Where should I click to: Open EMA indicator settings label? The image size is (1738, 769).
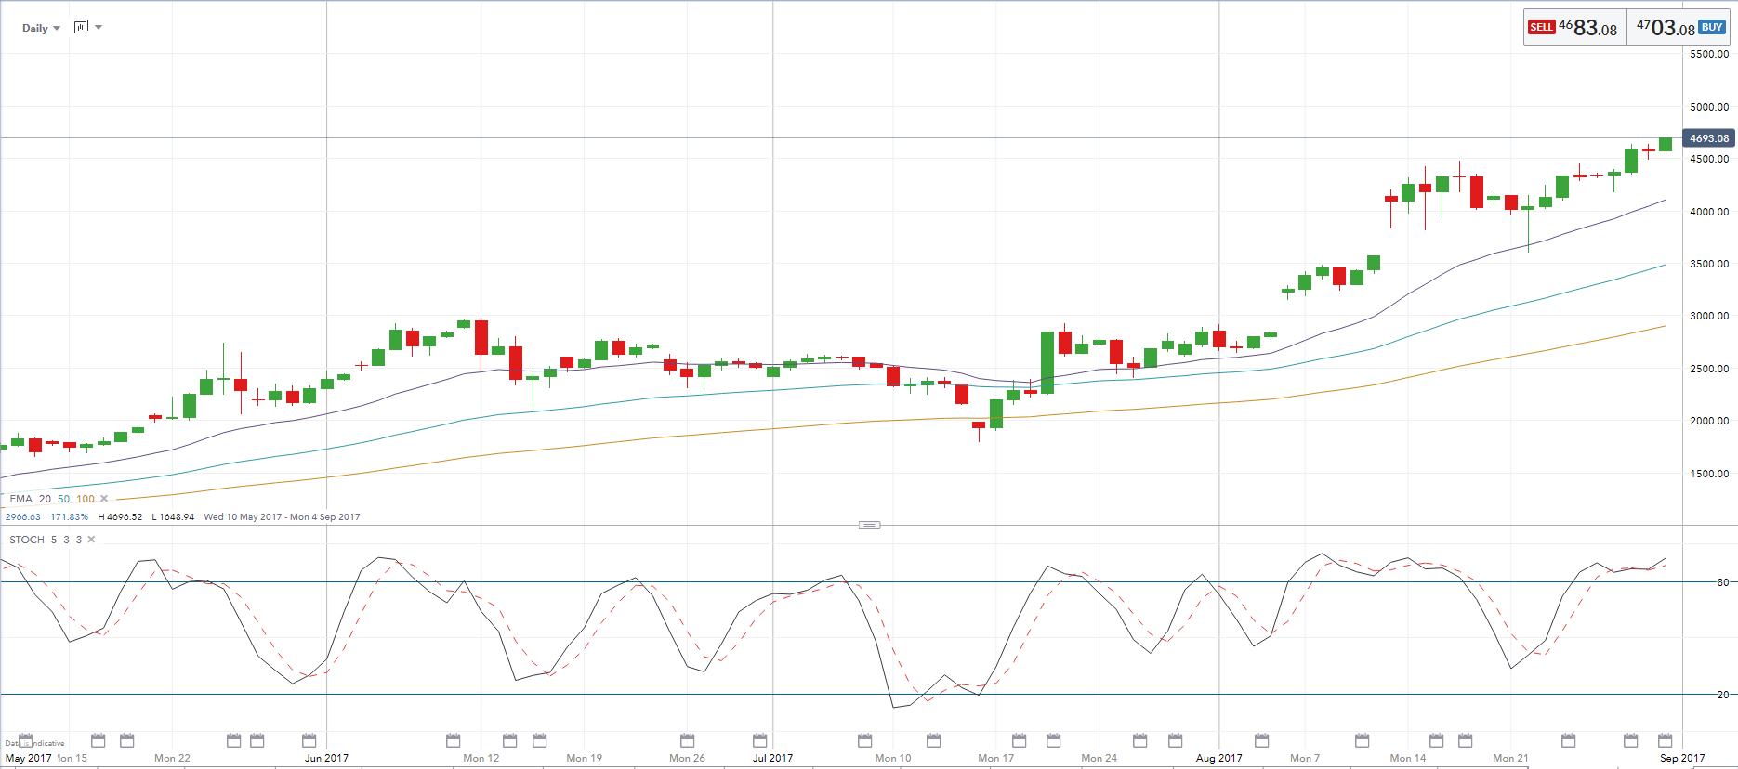[20, 499]
